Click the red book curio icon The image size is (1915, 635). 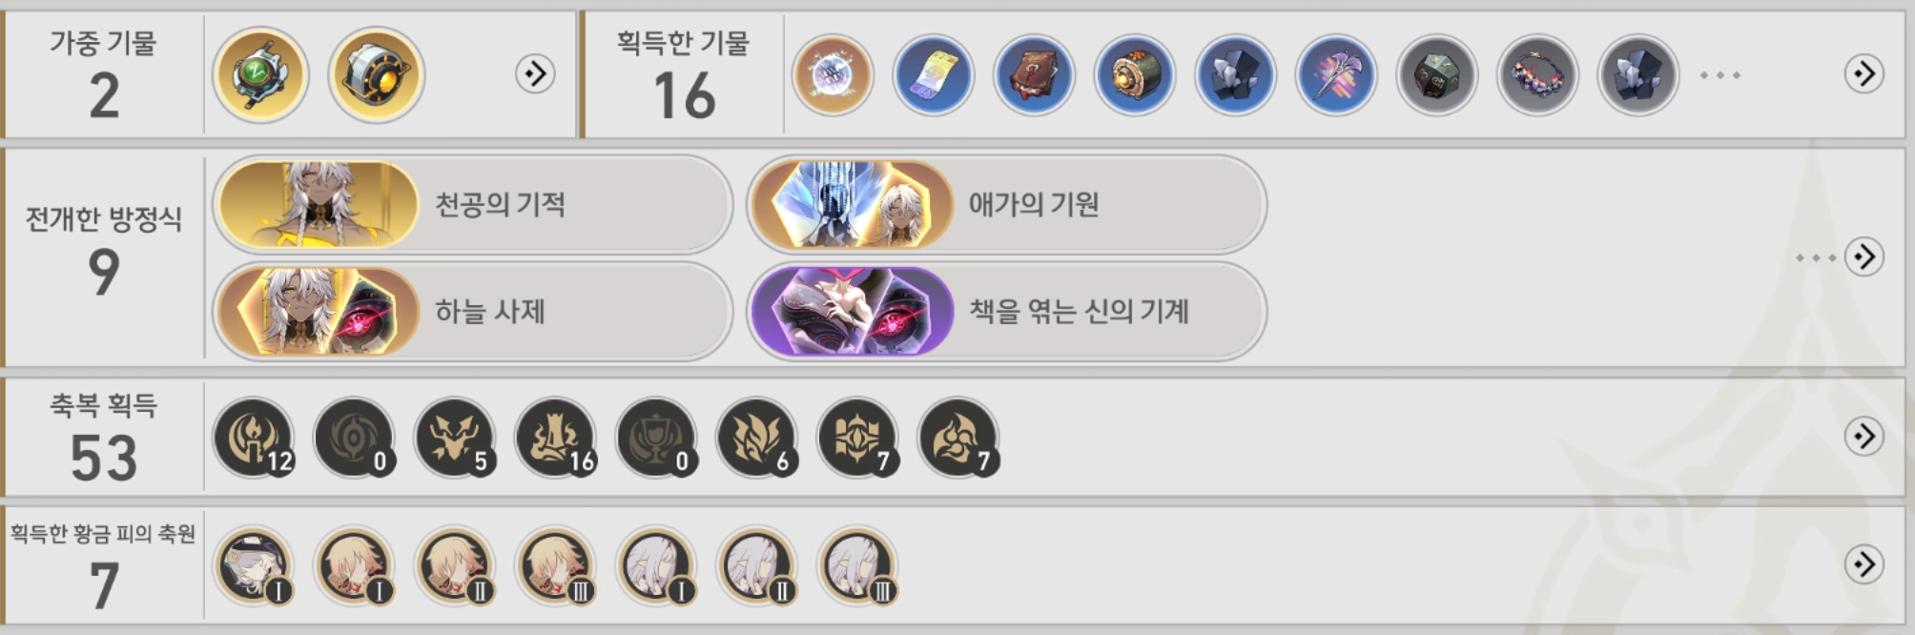click(1034, 74)
